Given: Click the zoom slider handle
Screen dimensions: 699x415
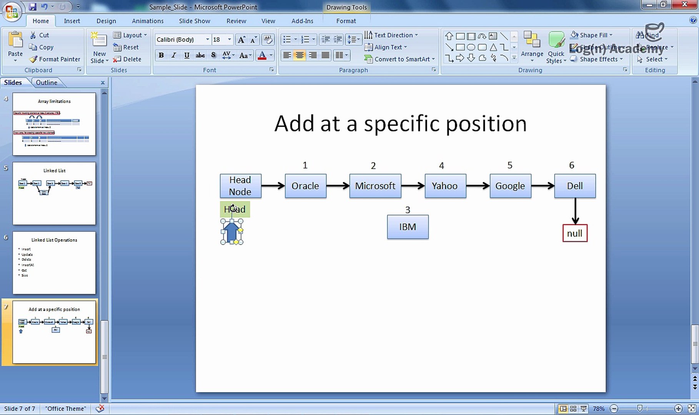Looking at the screenshot, I should (x=640, y=408).
